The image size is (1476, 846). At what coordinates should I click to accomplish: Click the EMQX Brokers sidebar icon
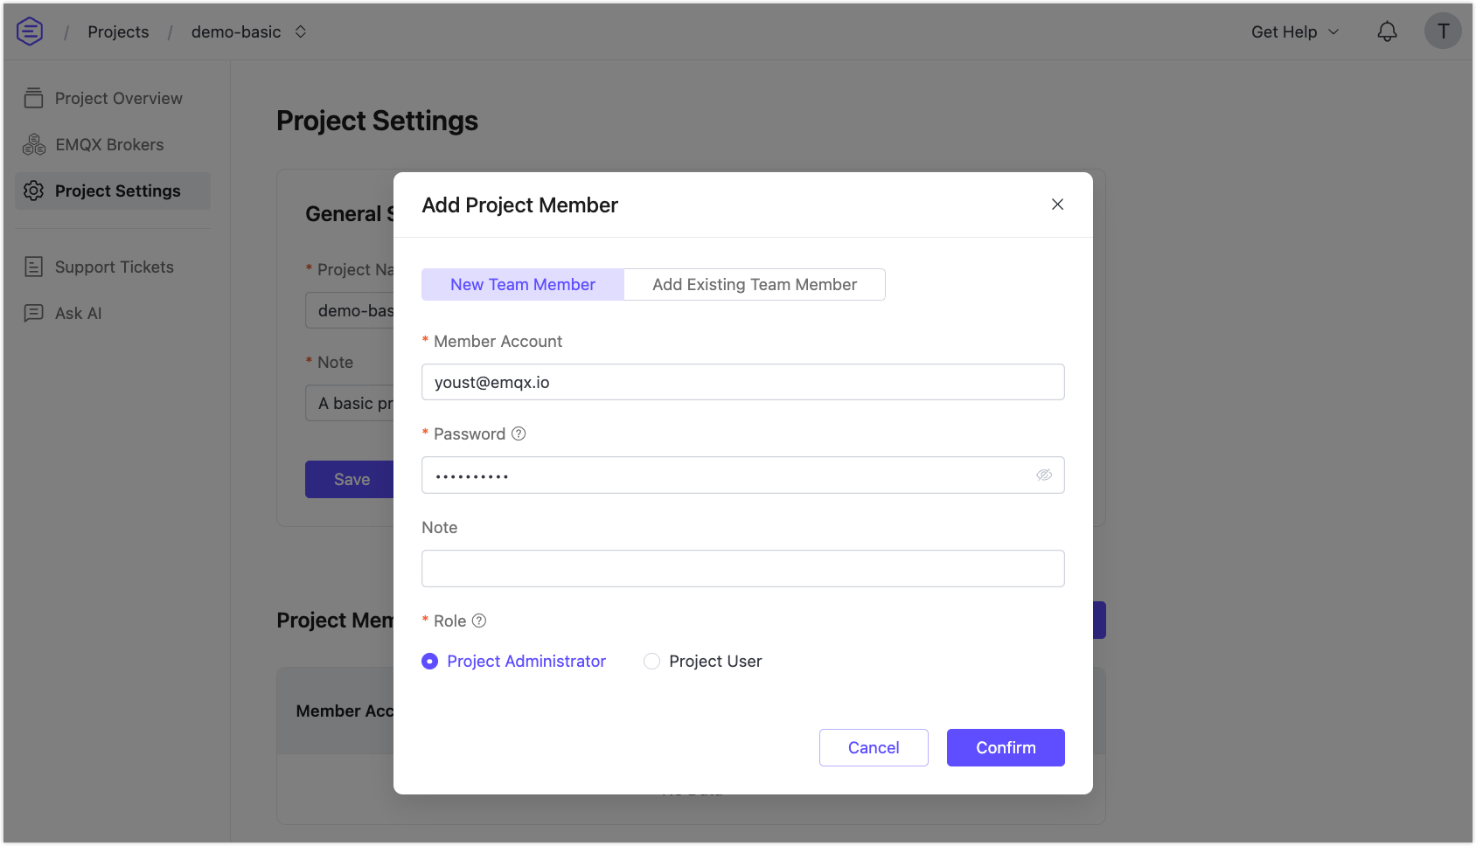(34, 145)
